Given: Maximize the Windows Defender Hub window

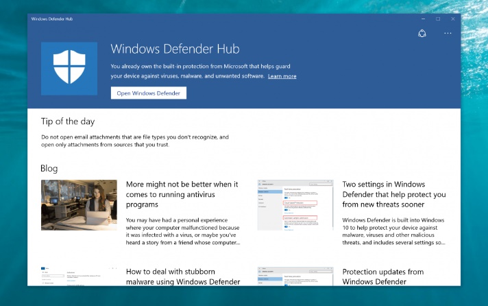Looking at the screenshot, I should pos(438,19).
